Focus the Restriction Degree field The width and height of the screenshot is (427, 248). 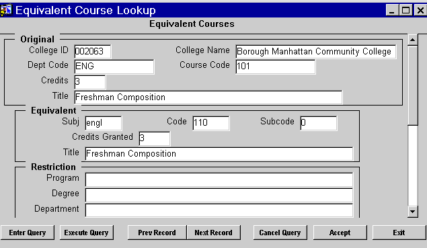pos(219,195)
